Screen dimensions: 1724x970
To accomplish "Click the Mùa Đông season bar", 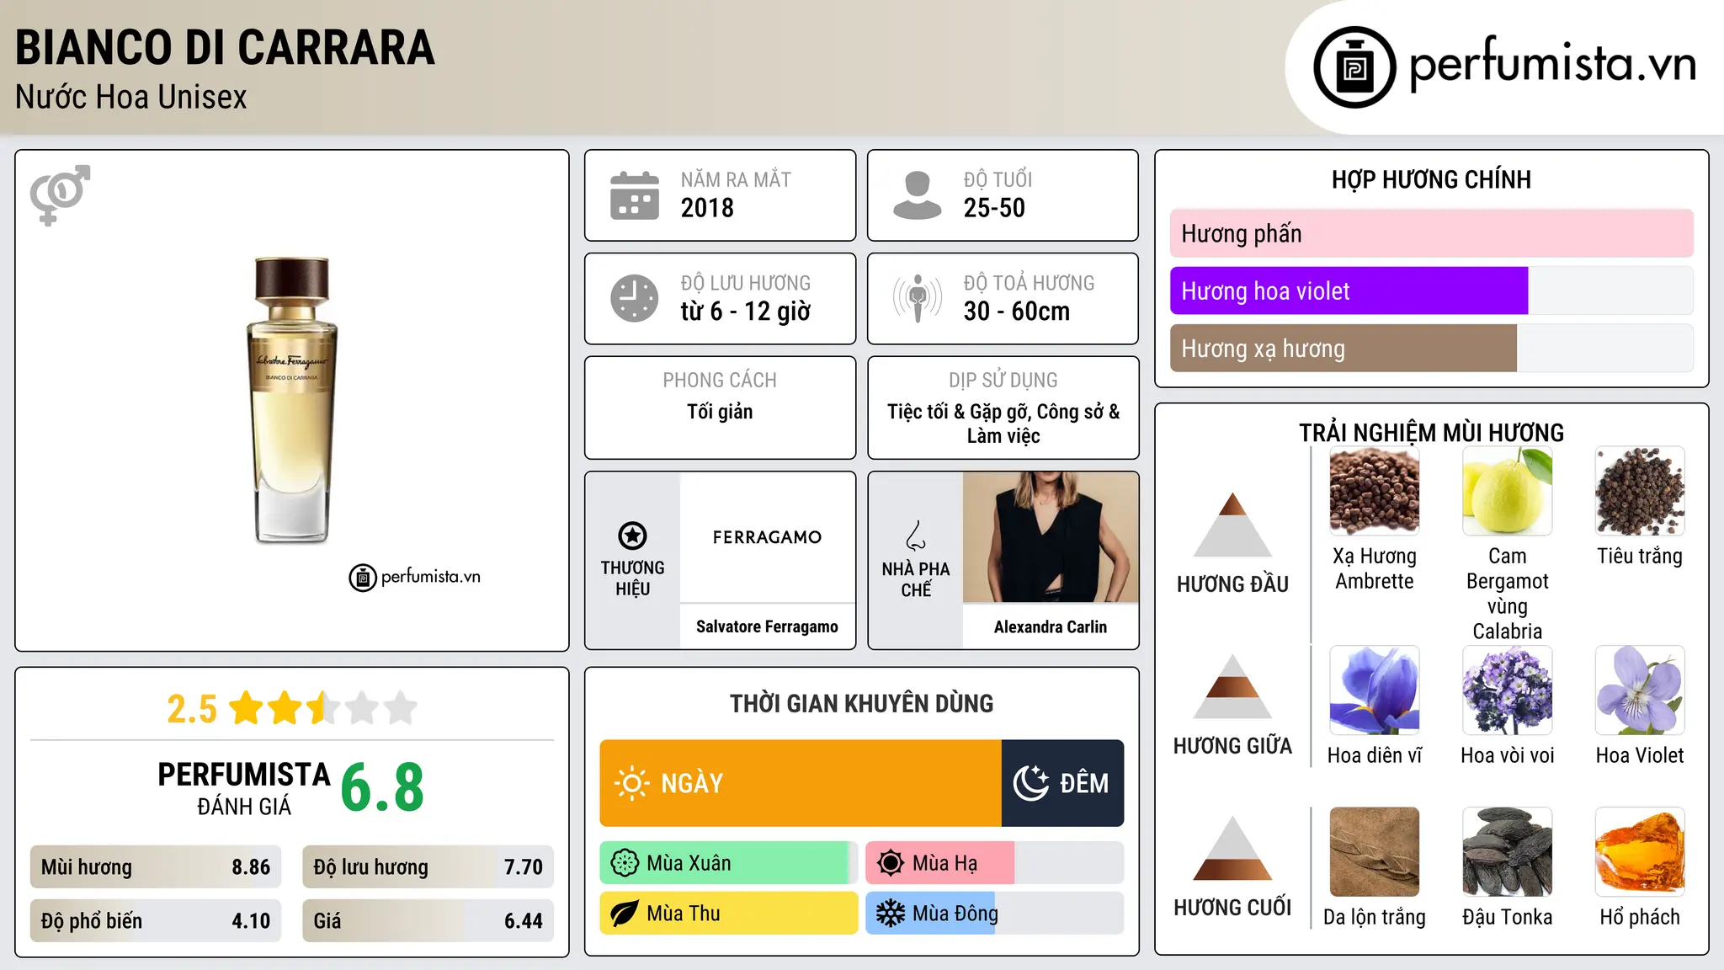I will coord(995,914).
